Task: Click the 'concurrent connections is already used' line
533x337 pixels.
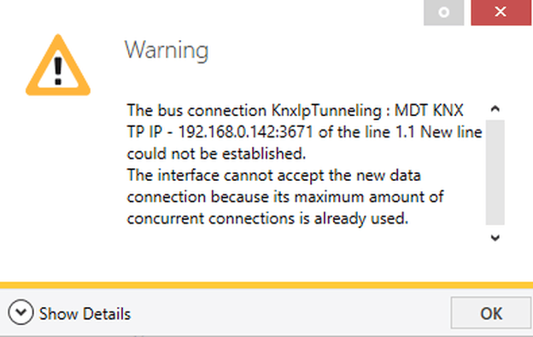Action: tap(267, 218)
